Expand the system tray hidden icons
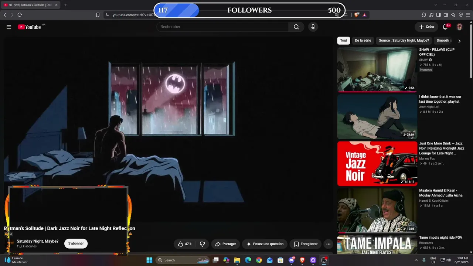Viewport: 473px width, 266px height. pyautogui.click(x=416, y=260)
